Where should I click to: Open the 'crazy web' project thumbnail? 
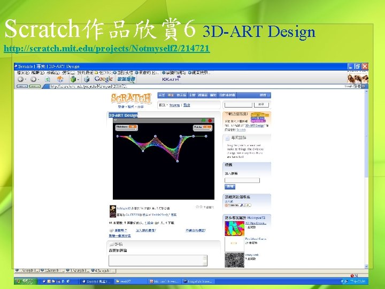pyautogui.click(x=235, y=260)
